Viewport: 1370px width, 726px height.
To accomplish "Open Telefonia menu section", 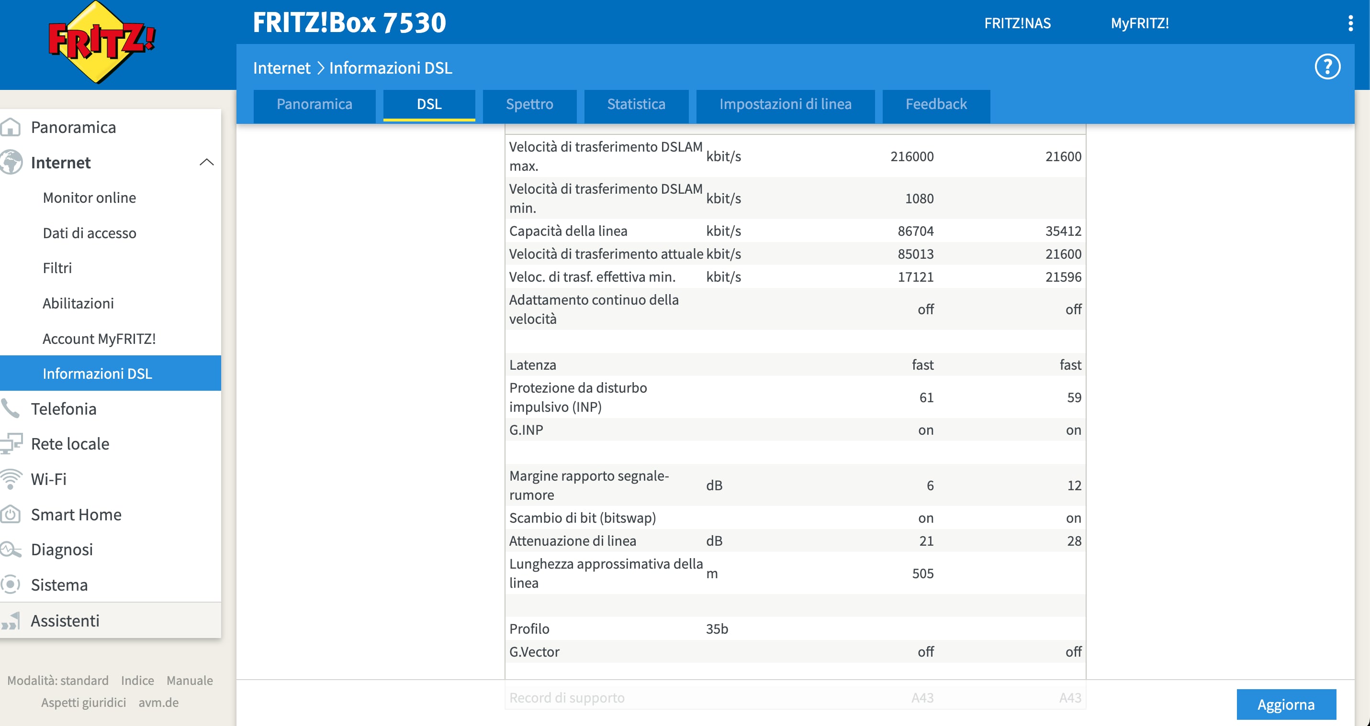I will 64,409.
